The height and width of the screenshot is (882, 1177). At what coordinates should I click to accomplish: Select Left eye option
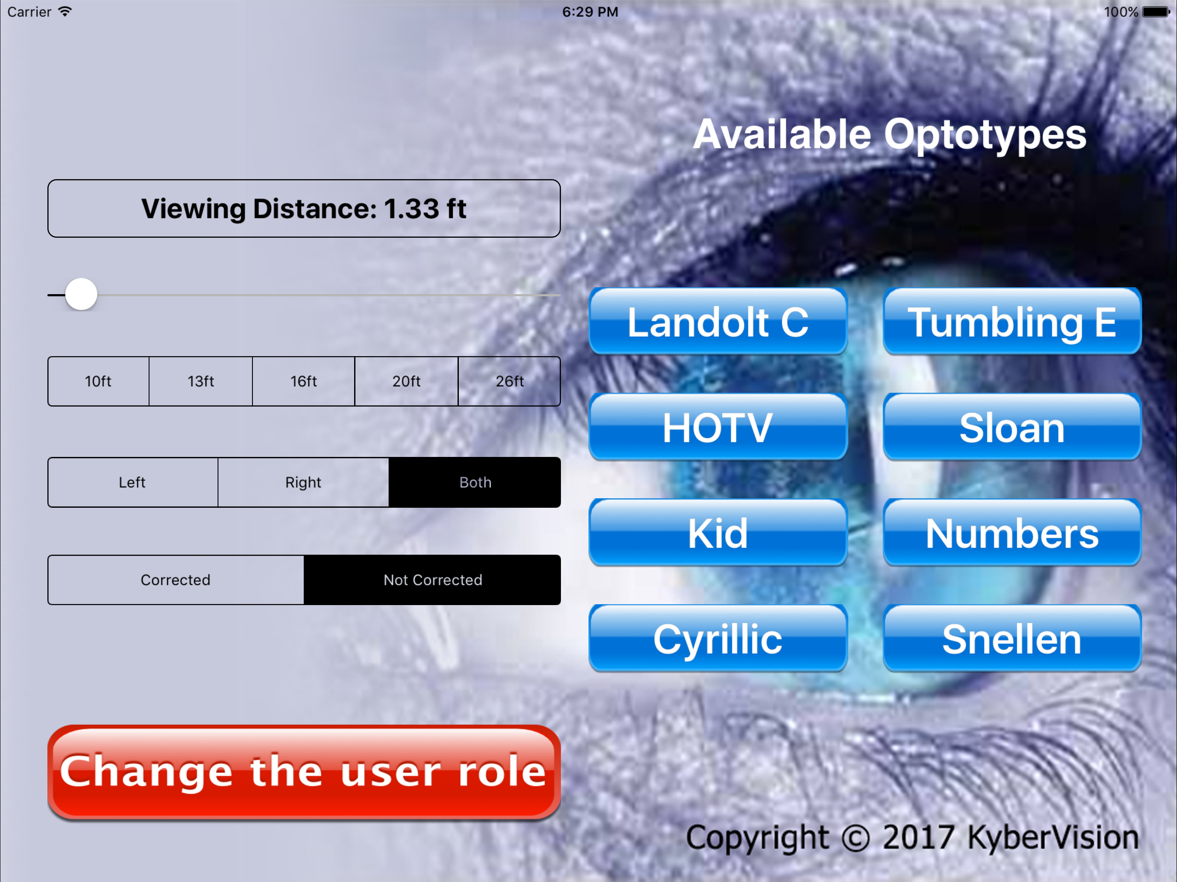[133, 482]
